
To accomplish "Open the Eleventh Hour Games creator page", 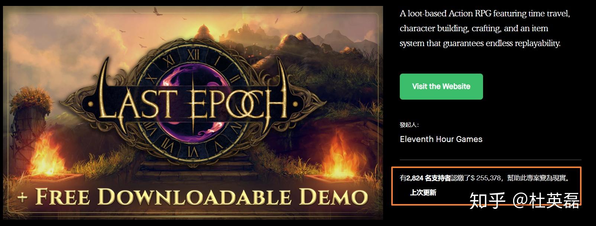I will pos(441,139).
